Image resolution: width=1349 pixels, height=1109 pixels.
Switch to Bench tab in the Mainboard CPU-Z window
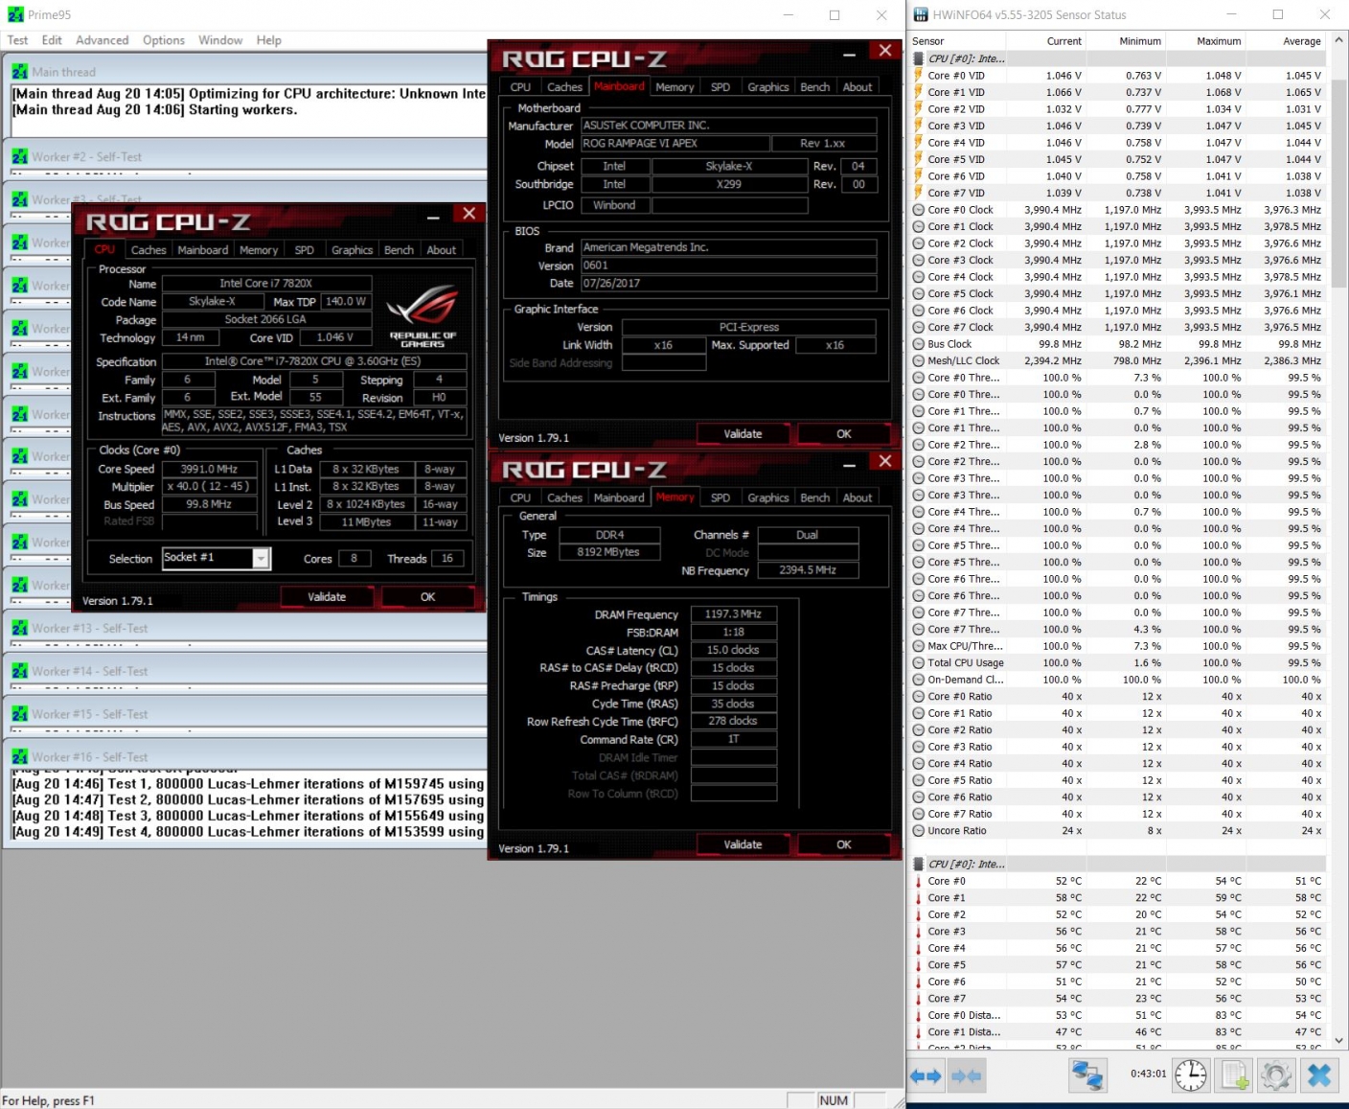click(814, 87)
